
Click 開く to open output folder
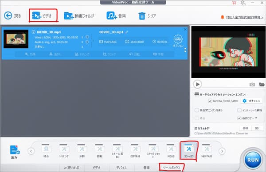(258, 128)
